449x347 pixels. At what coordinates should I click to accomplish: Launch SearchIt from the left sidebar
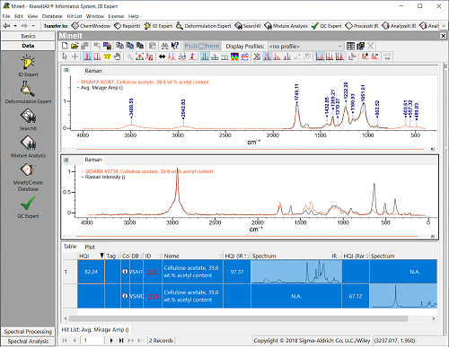[28, 119]
